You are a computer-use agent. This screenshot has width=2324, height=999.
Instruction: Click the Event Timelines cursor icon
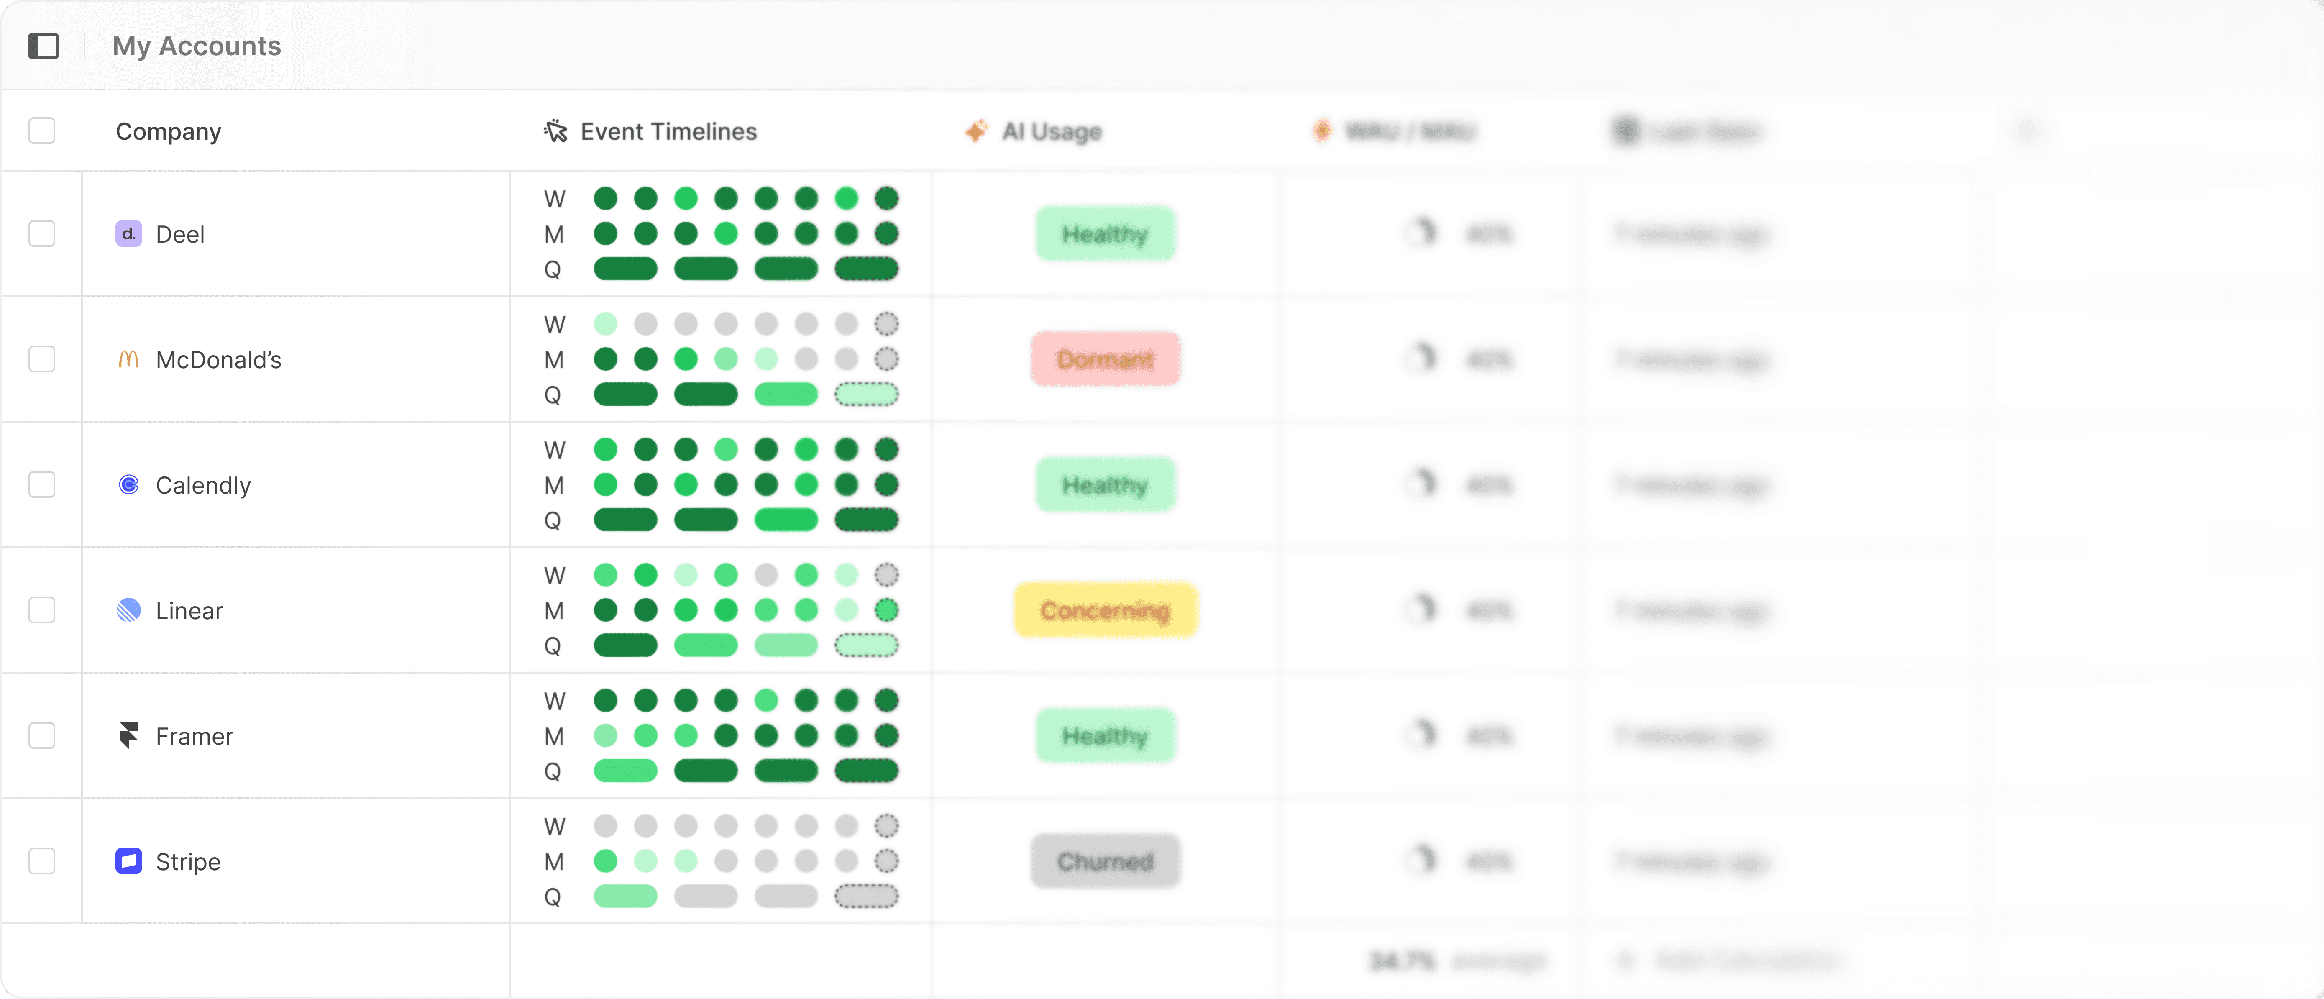tap(556, 132)
